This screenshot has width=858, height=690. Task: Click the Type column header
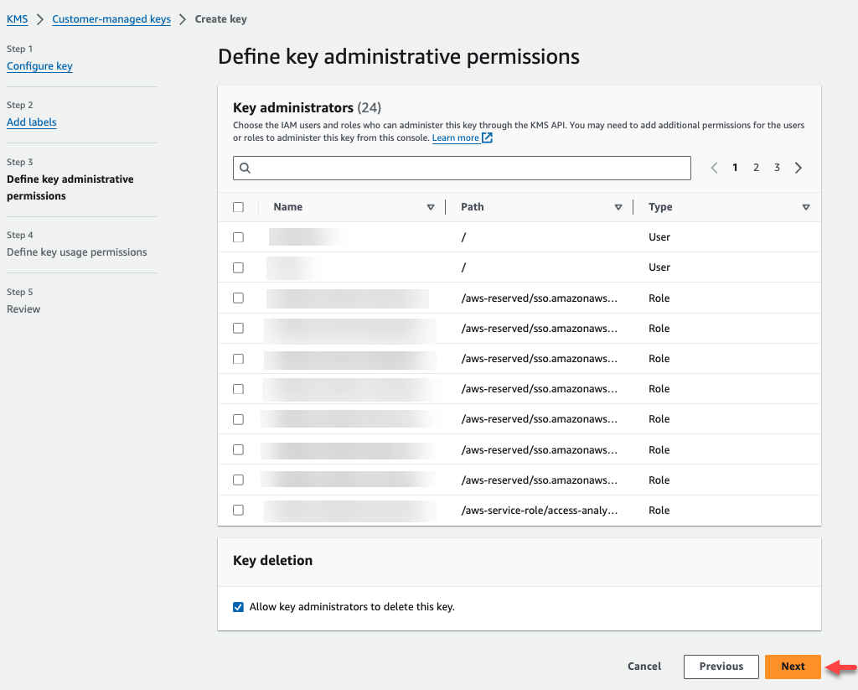[x=660, y=207]
